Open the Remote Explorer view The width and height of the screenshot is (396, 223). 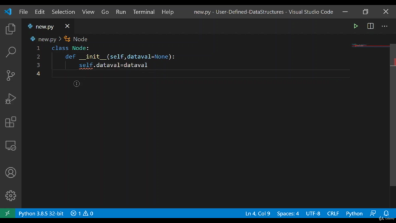point(11,146)
